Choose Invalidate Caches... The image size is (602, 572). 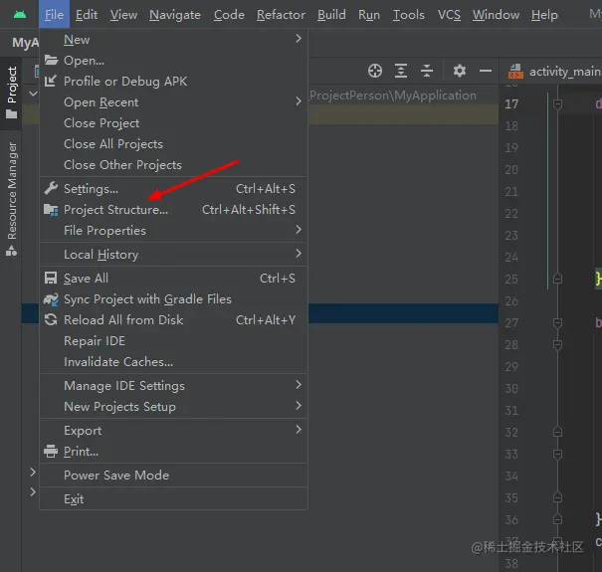click(x=173, y=362)
